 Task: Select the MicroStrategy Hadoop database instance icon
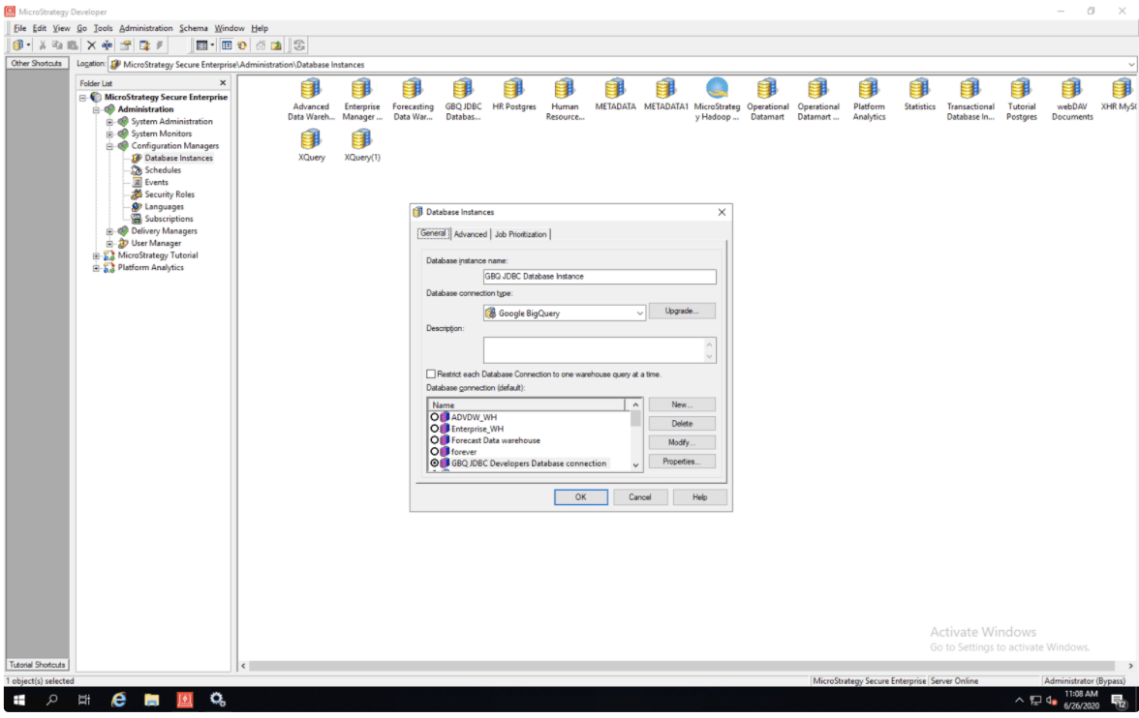pyautogui.click(x=717, y=89)
